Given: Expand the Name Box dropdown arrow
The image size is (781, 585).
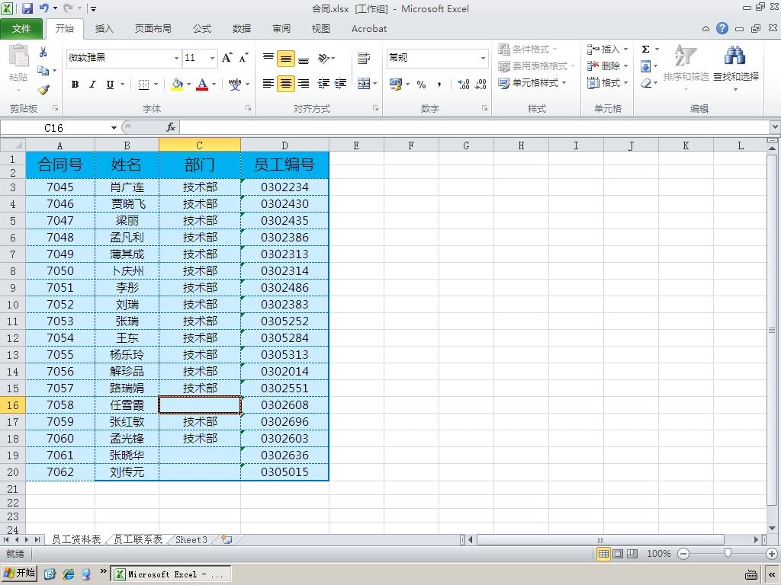Looking at the screenshot, I should click(114, 128).
